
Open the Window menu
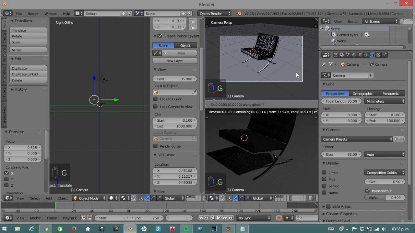(x=51, y=14)
